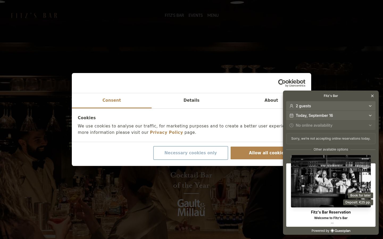The width and height of the screenshot is (383, 239).
Task: Click the Book for later badge
Action: tap(360, 195)
